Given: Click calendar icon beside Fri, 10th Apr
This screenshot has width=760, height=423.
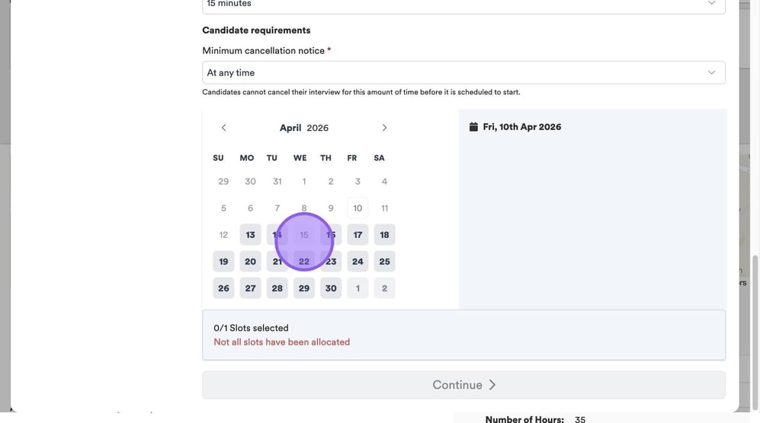Looking at the screenshot, I should coord(473,127).
